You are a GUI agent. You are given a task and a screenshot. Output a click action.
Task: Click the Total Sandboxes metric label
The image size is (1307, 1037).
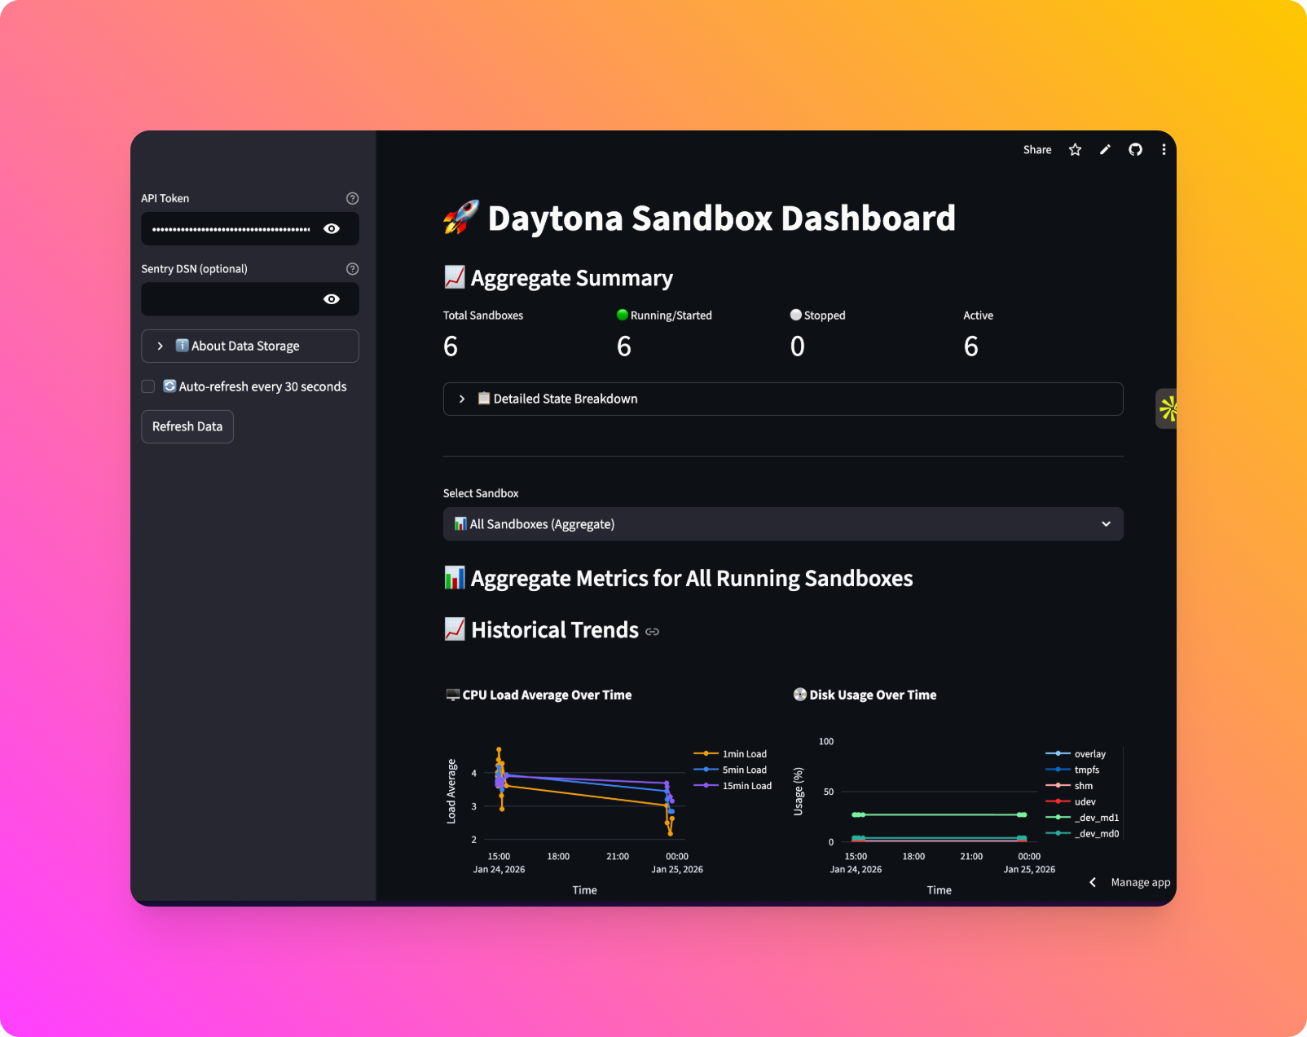[483, 316]
